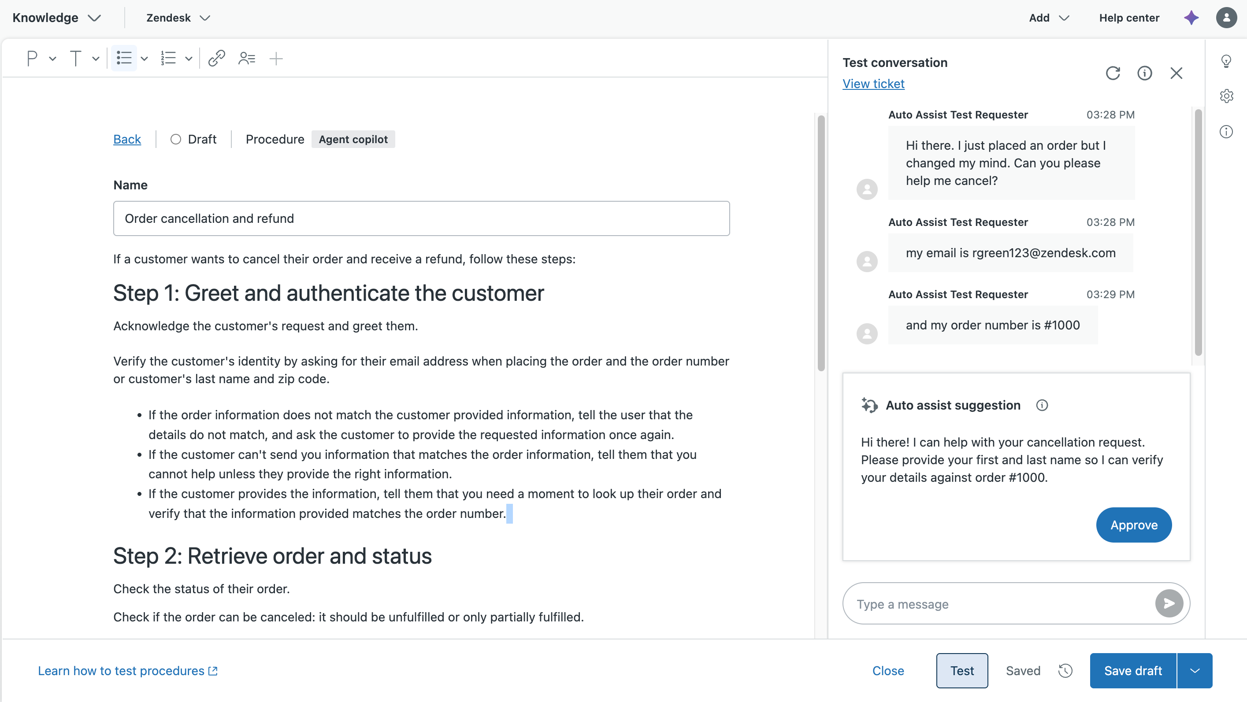
Task: Open the Knowledge product dropdown
Action: [x=57, y=18]
